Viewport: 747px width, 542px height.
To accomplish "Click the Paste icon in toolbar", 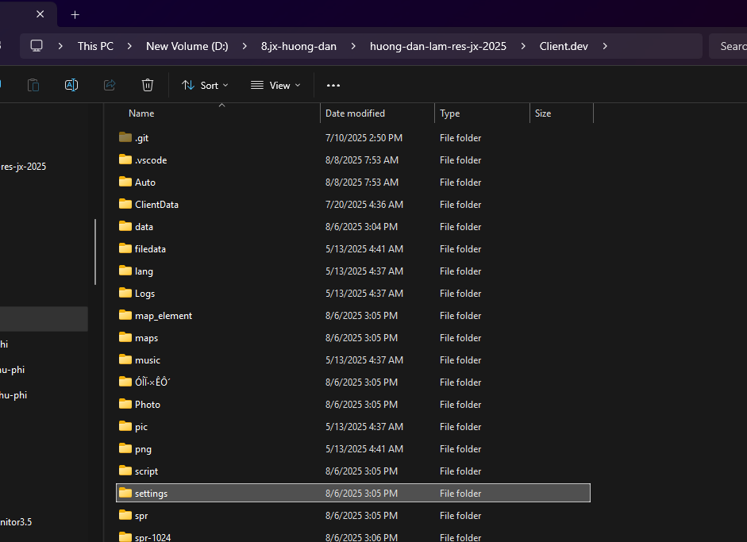I will (x=33, y=85).
